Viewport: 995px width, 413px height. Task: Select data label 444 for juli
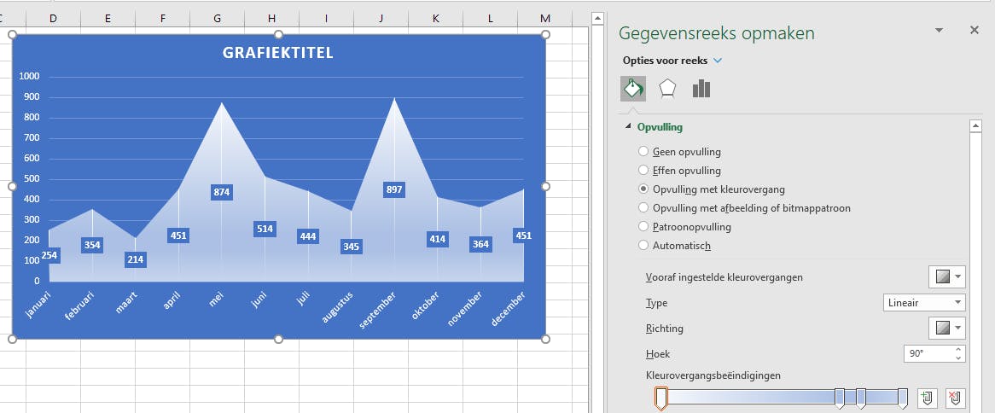coord(308,236)
